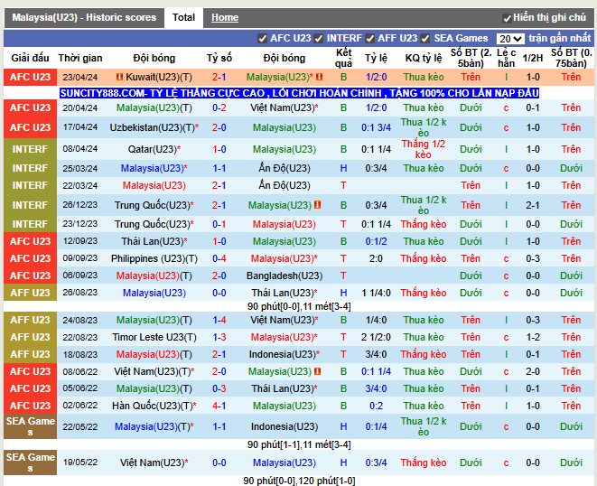Open Indonesia(U23)* team on 18/08/23 row
The width and height of the screenshot is (597, 486).
tap(285, 355)
